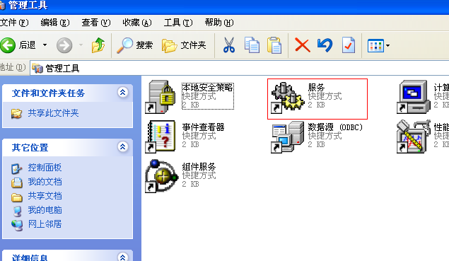Click the 其它位置 header text
Viewport: 449px width, 261px height.
click(30, 148)
